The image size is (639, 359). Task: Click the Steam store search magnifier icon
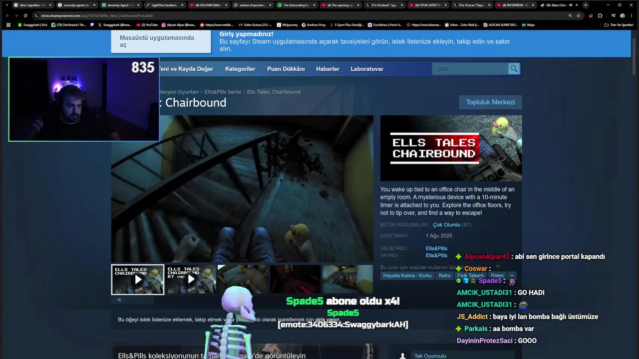point(514,69)
